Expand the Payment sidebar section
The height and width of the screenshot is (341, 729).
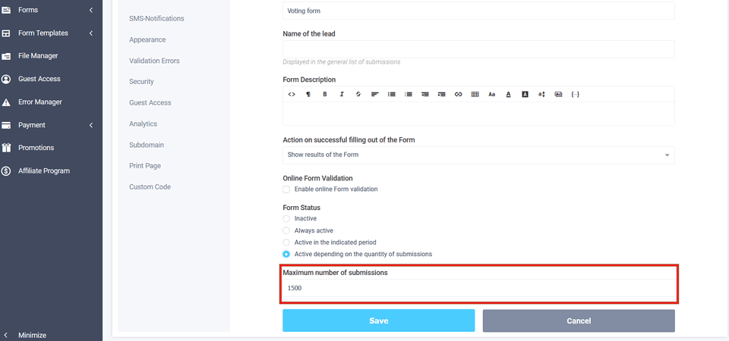[x=51, y=125]
